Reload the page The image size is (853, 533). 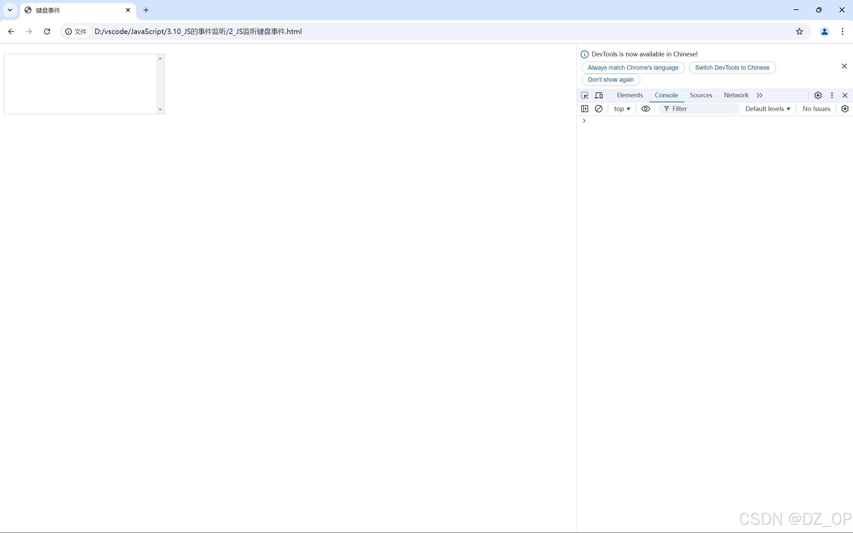pyautogui.click(x=47, y=31)
